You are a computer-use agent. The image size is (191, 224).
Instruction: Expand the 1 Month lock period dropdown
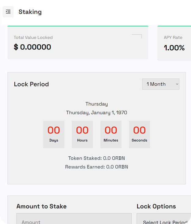point(160,84)
